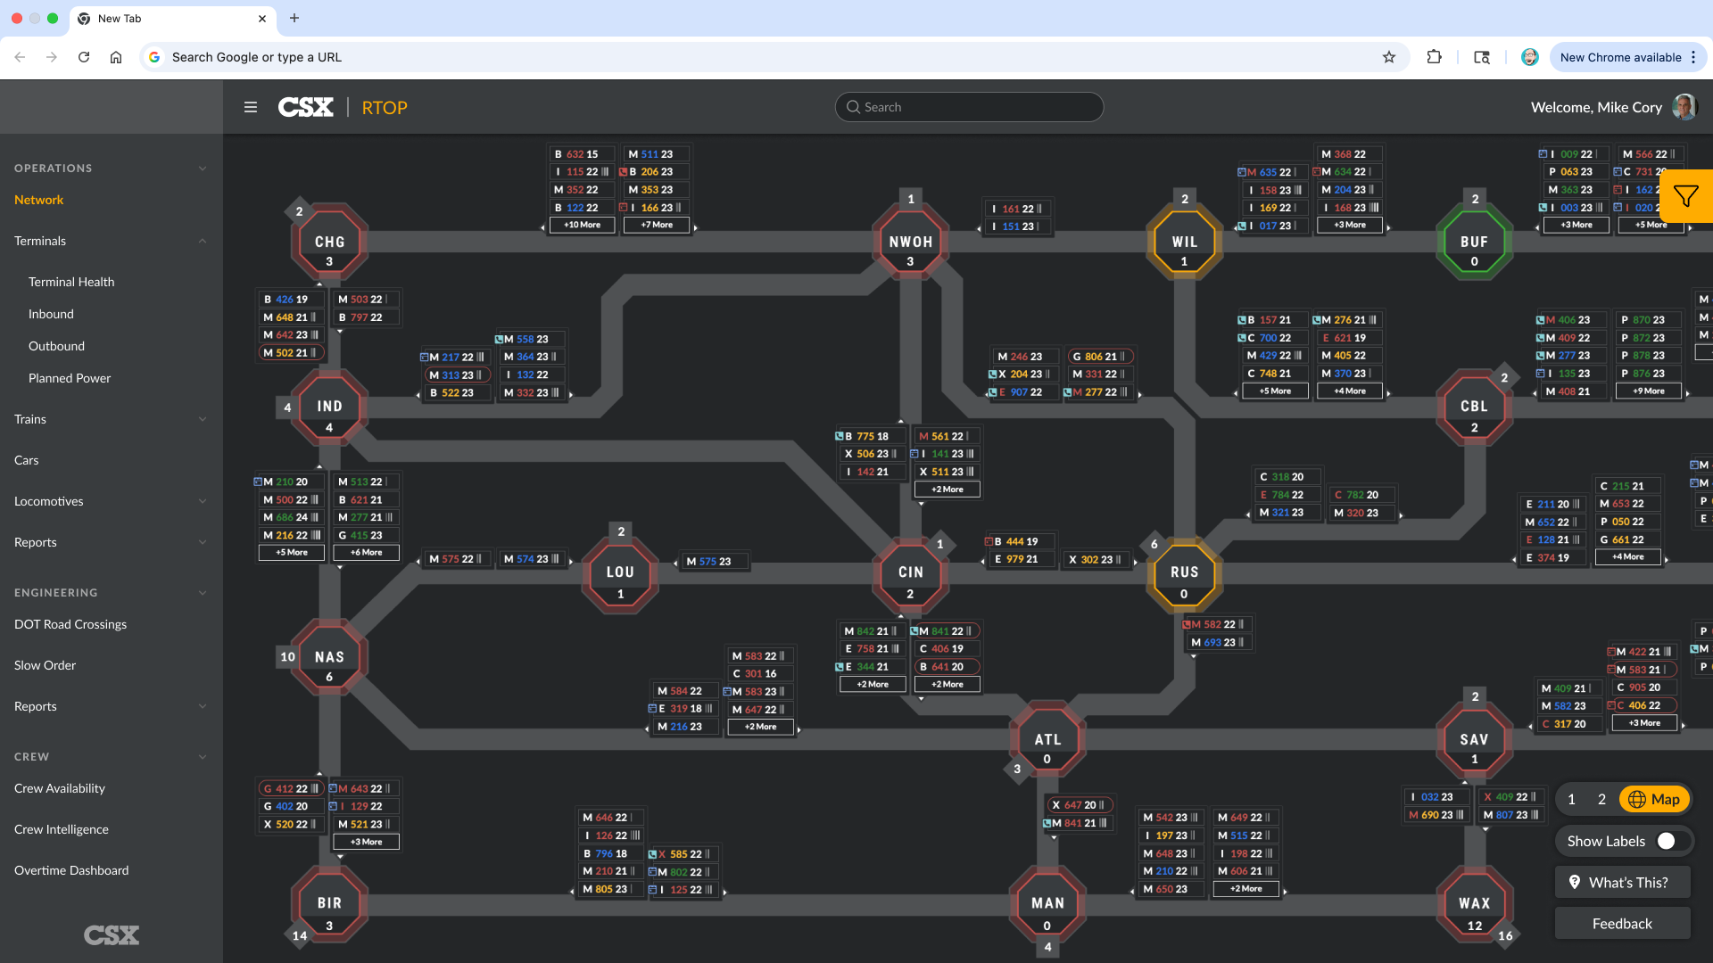Open the DOT Road Crossings page
Viewport: 1713px width, 963px height.
tap(70, 624)
